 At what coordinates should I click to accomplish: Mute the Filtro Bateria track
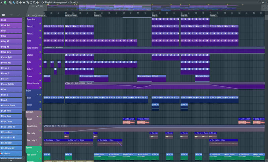point(40,88)
